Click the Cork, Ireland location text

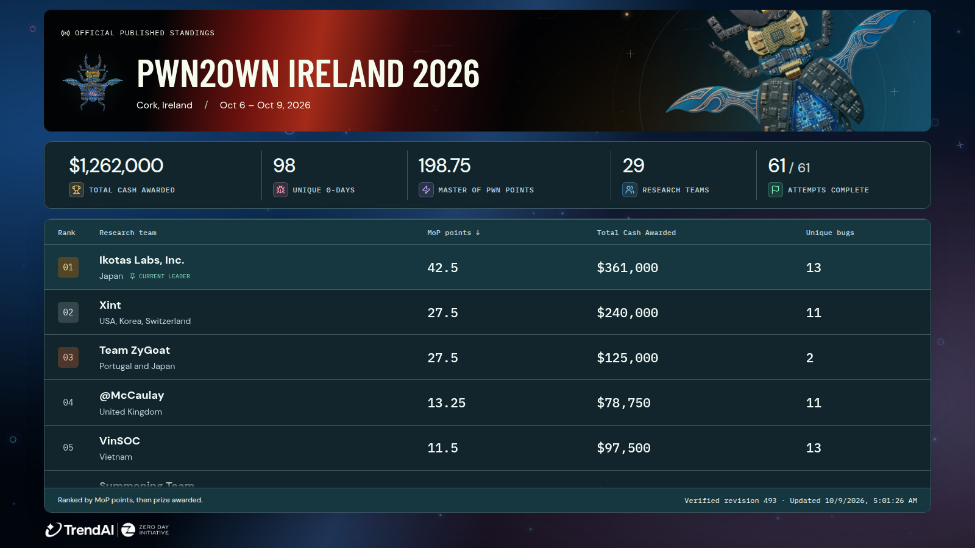click(165, 105)
